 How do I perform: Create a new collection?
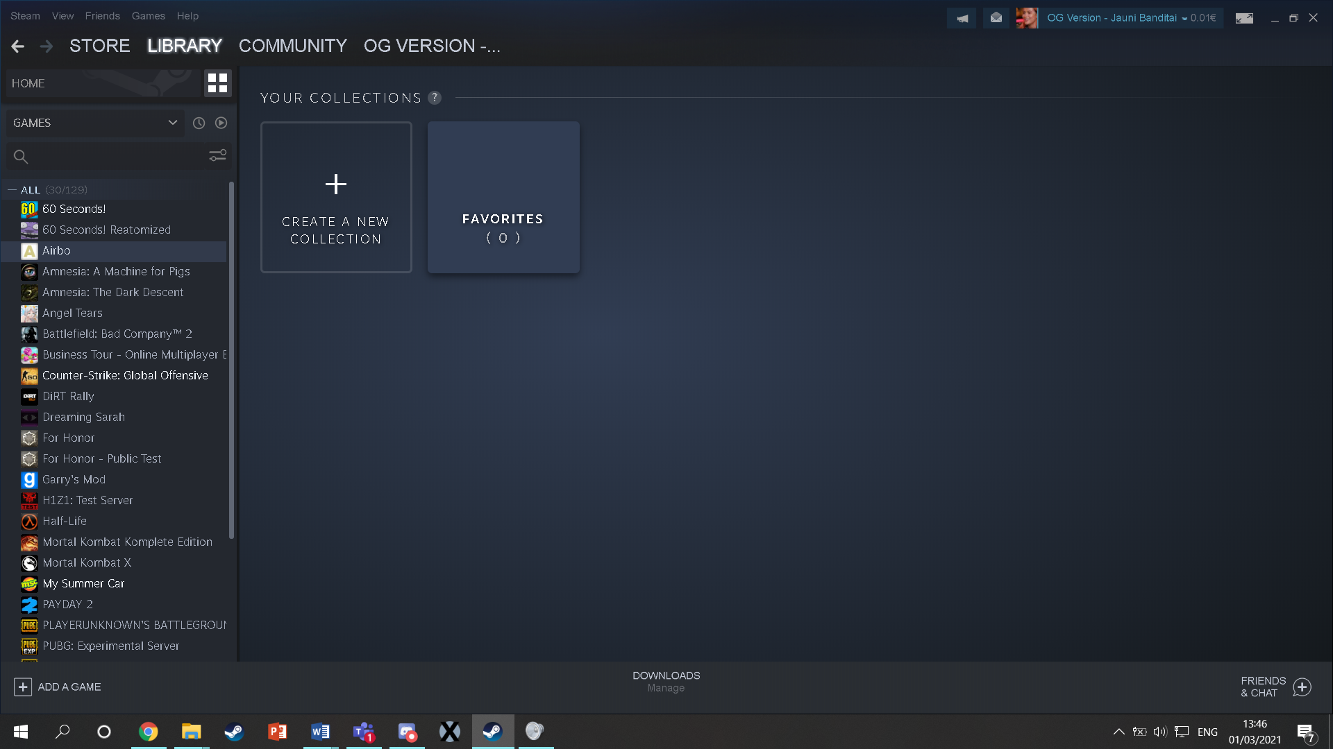336,197
